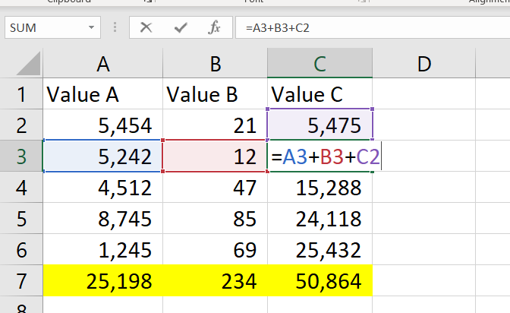Image resolution: width=510 pixels, height=313 pixels.
Task: Confirm the formula with the checkmark button
Action: pyautogui.click(x=181, y=28)
